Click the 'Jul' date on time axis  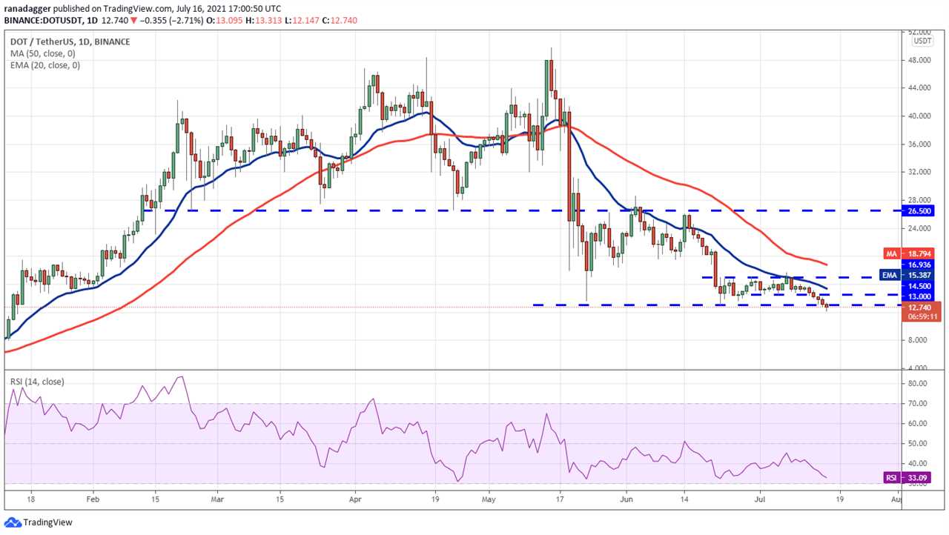click(x=759, y=500)
